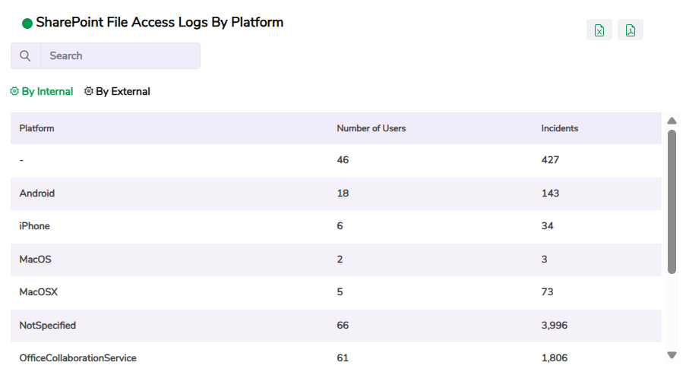The width and height of the screenshot is (686, 384).
Task: Select the Android platform row
Action: (37, 194)
